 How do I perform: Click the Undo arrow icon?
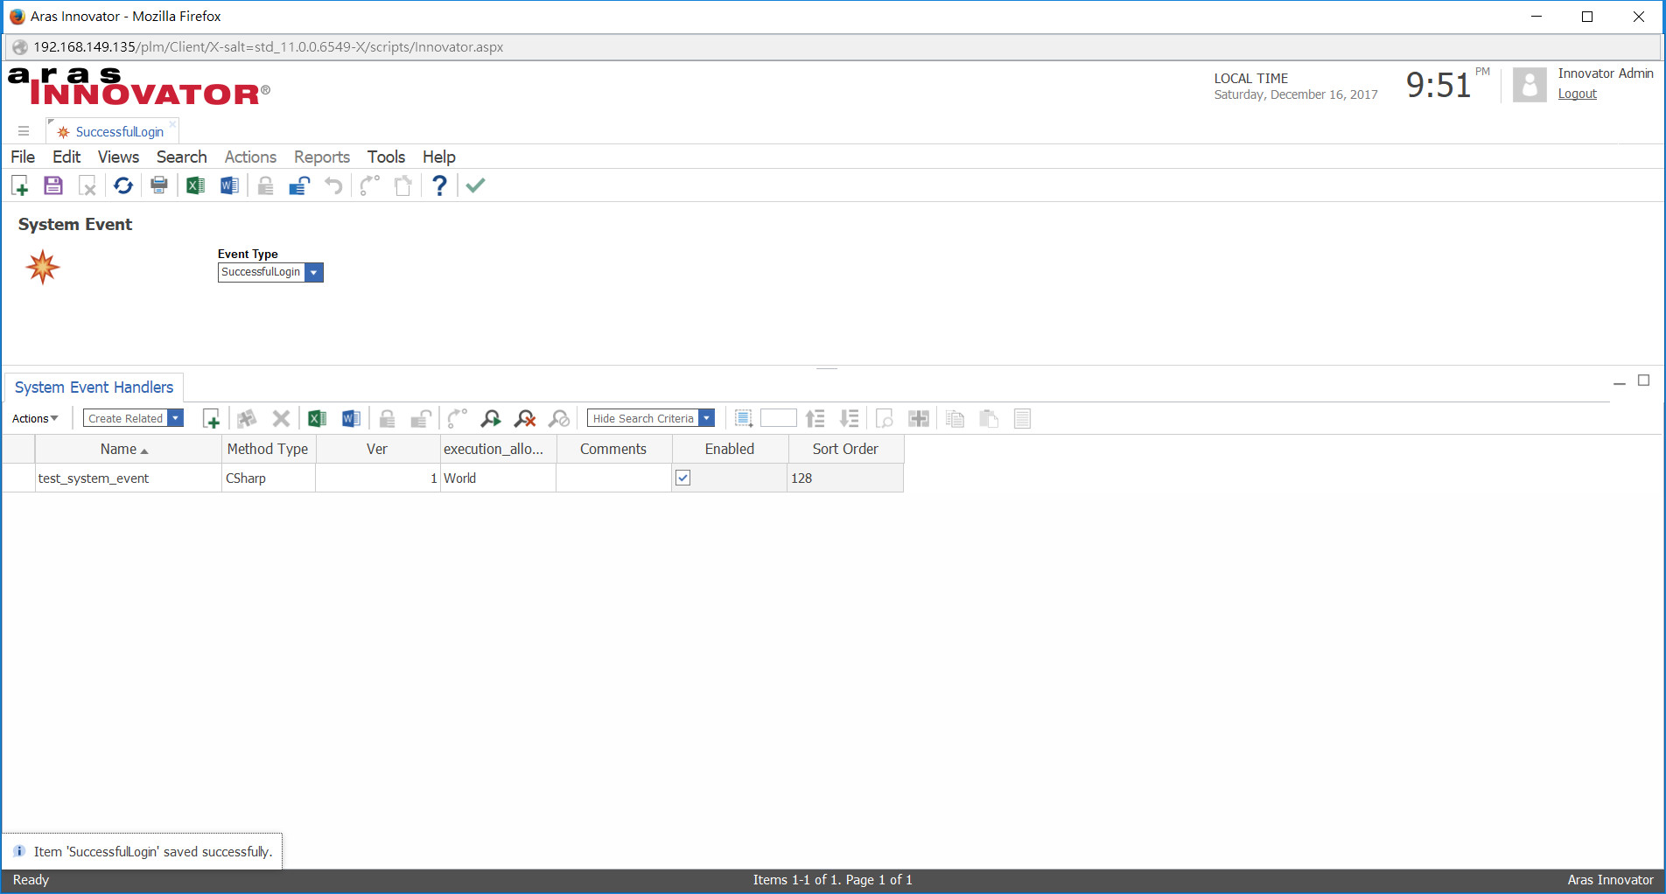click(333, 185)
